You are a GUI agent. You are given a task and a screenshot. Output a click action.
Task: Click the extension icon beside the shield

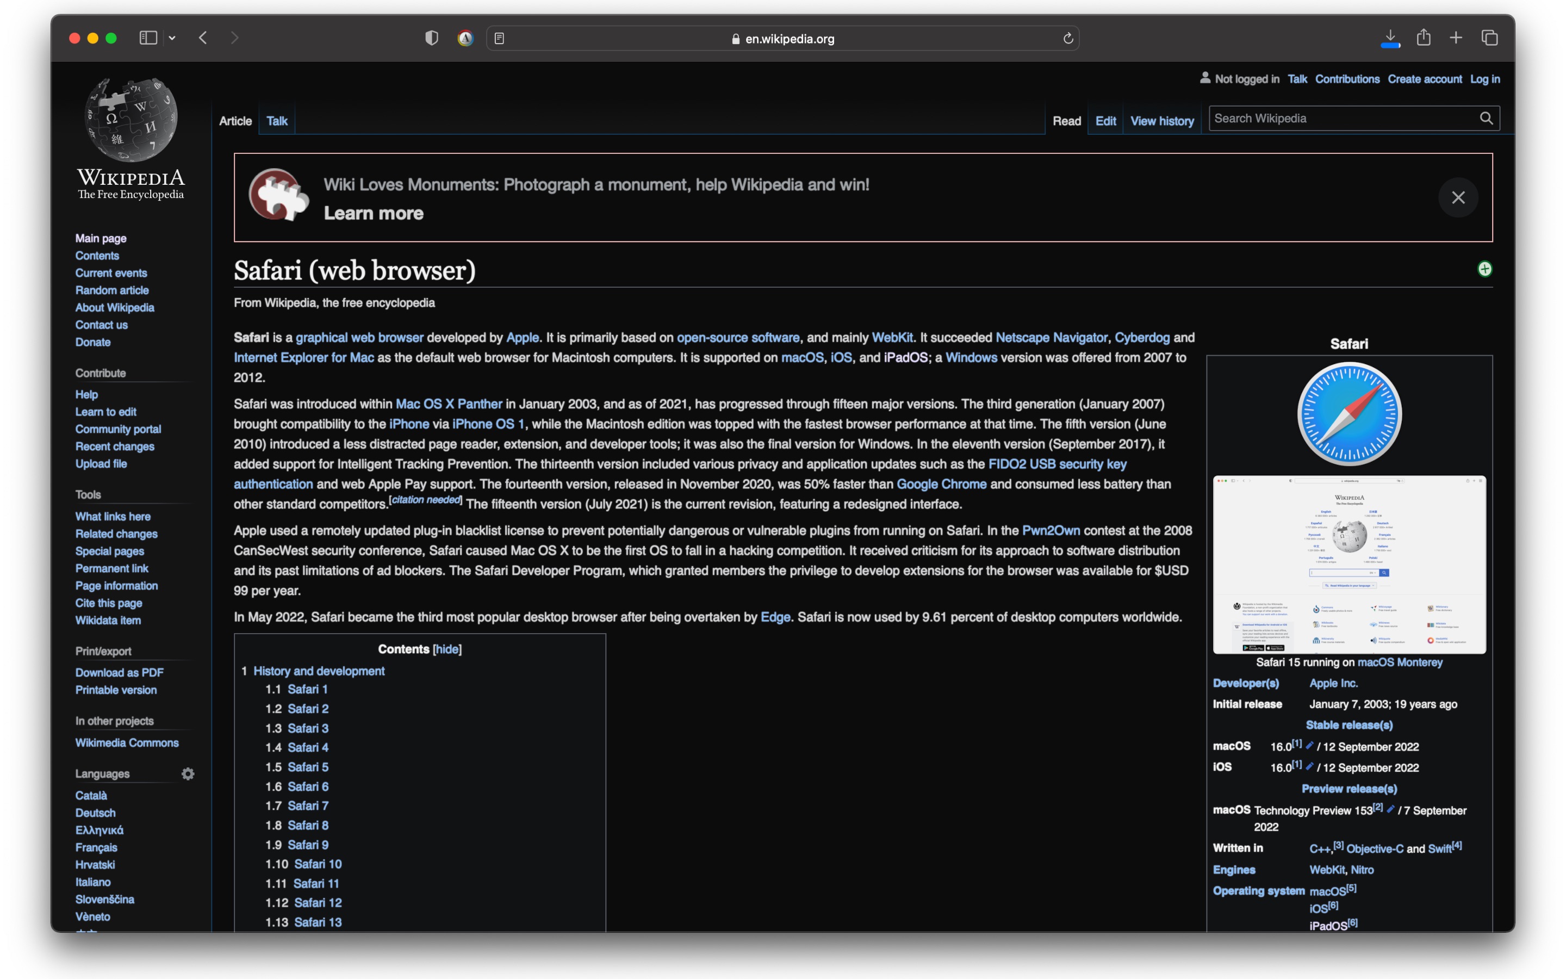pos(465,38)
